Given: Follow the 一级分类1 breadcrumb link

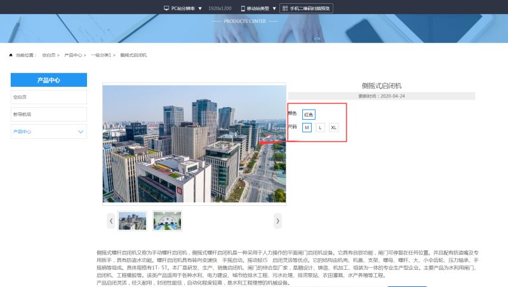Looking at the screenshot, I should coord(101,55).
